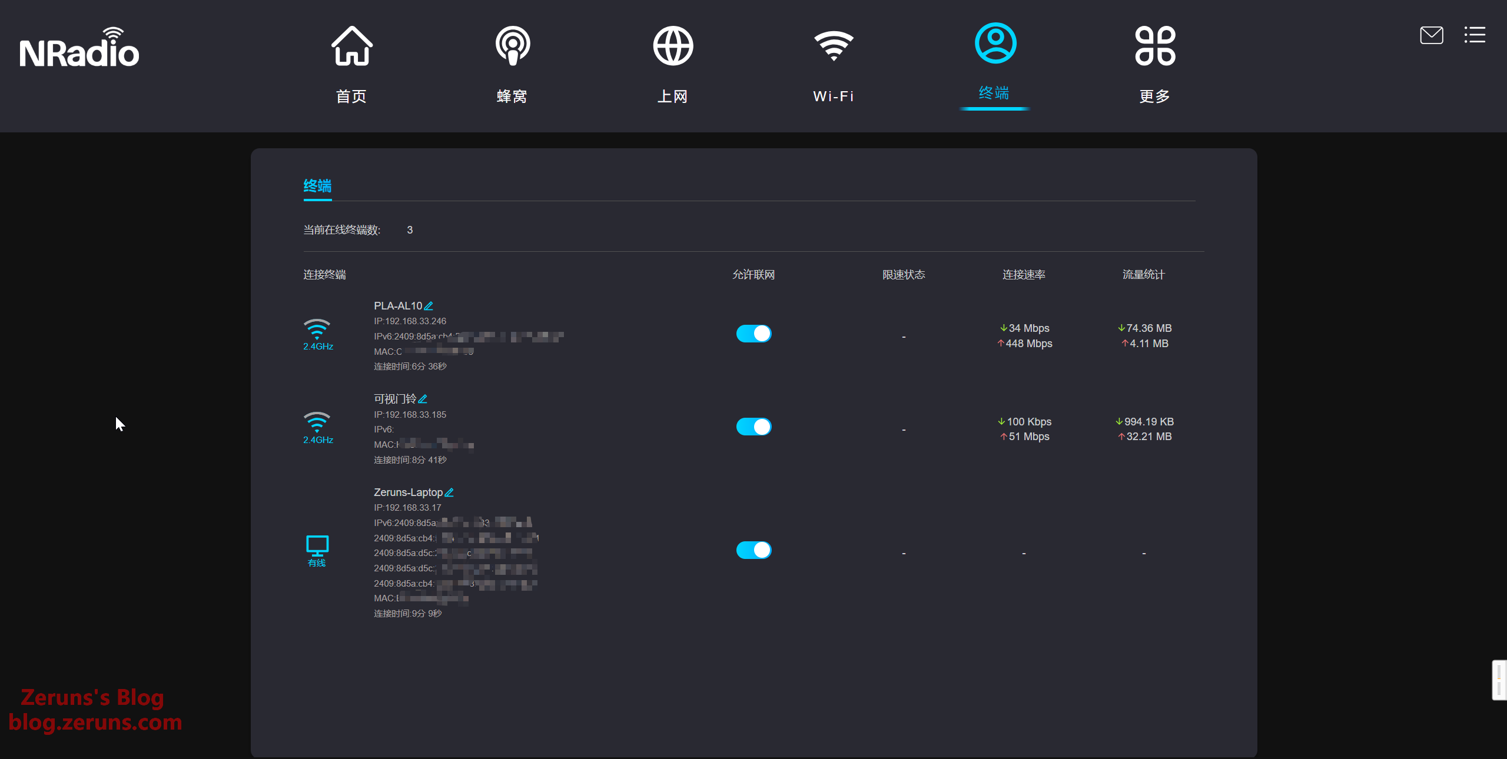
Task: Open the 上网 globe icon
Action: click(x=673, y=46)
